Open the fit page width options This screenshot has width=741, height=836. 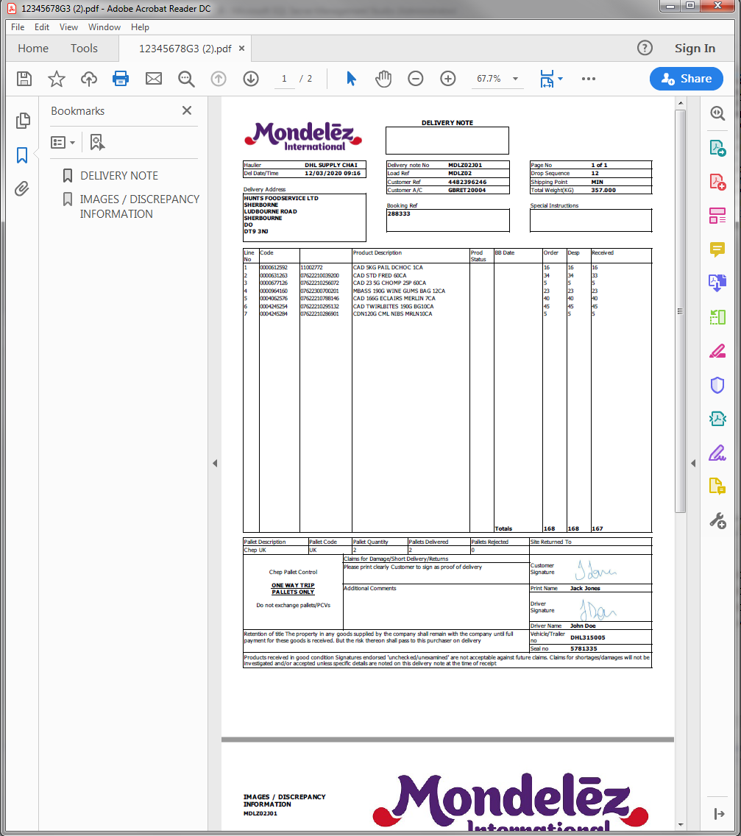tap(551, 79)
